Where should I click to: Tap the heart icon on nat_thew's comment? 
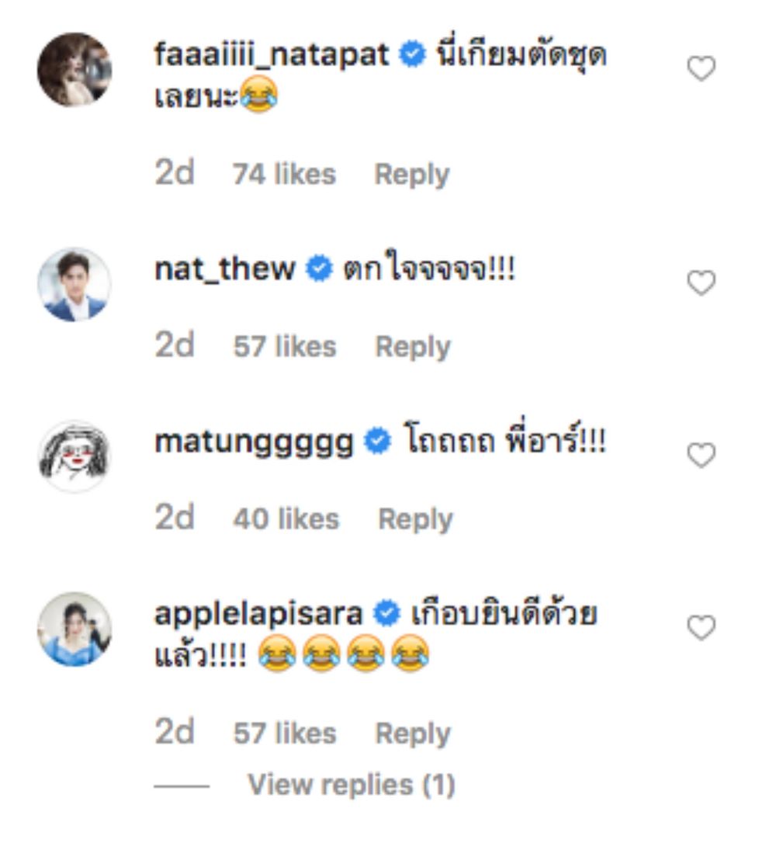pos(702,283)
